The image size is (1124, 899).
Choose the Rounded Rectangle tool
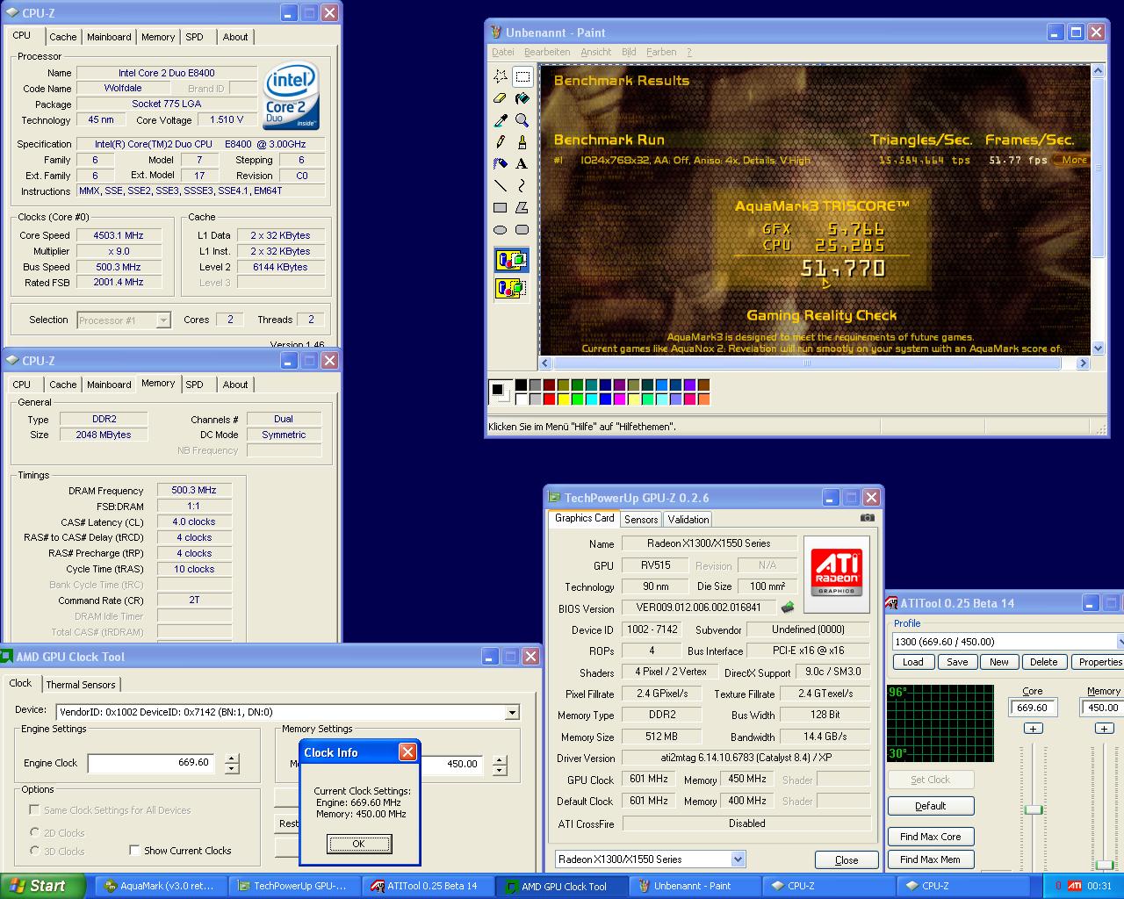pyautogui.click(x=522, y=230)
